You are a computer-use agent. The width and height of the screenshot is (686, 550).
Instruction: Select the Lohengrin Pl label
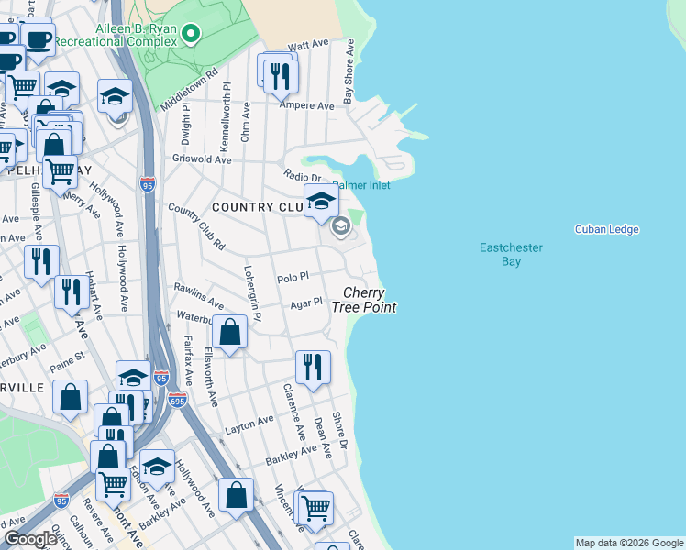click(x=252, y=293)
